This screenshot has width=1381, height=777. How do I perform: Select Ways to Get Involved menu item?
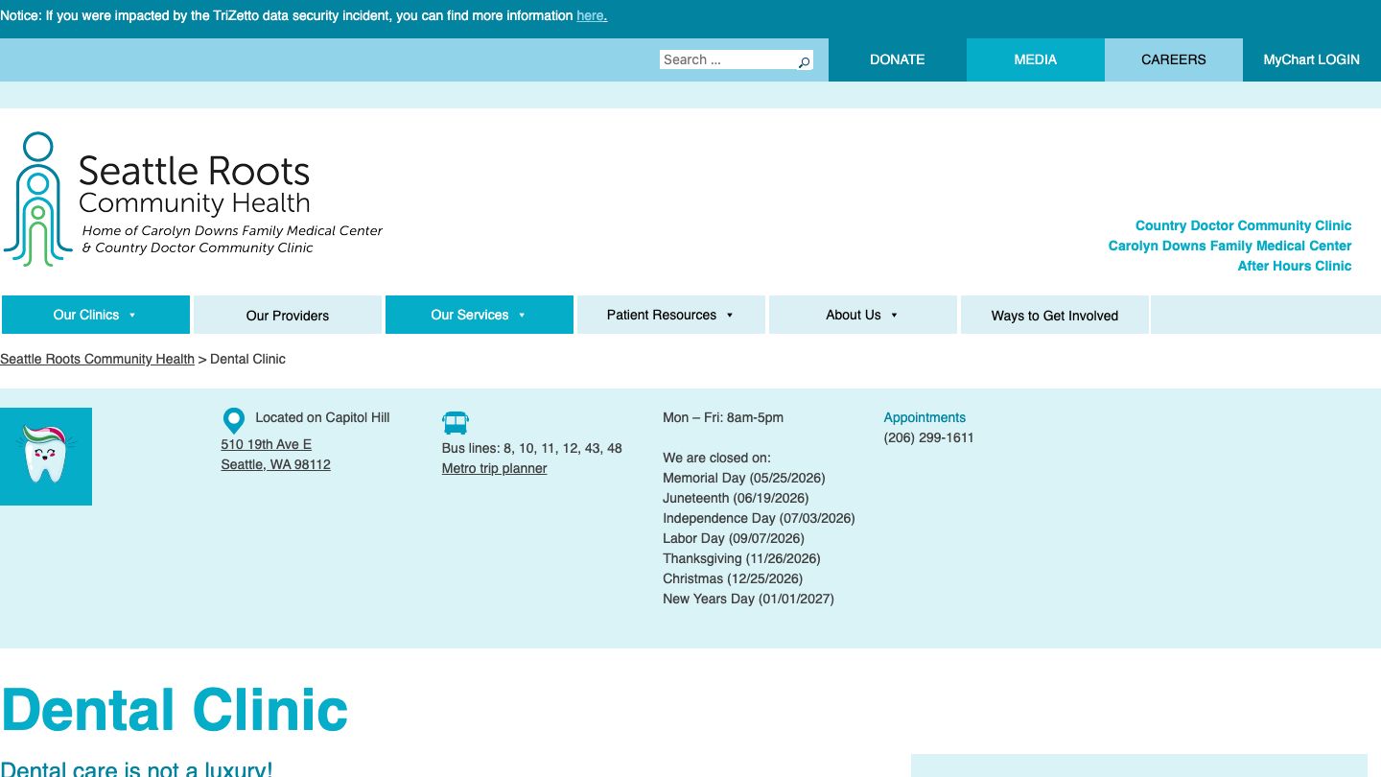tap(1054, 316)
